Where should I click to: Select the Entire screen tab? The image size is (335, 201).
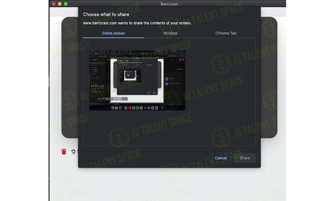tap(114, 33)
